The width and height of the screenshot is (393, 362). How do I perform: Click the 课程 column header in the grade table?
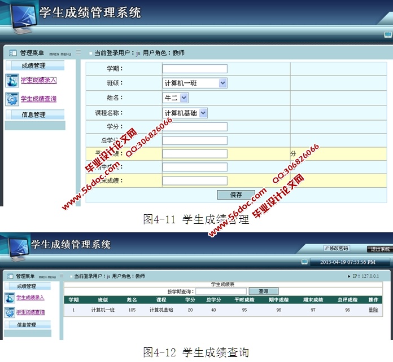point(161,299)
